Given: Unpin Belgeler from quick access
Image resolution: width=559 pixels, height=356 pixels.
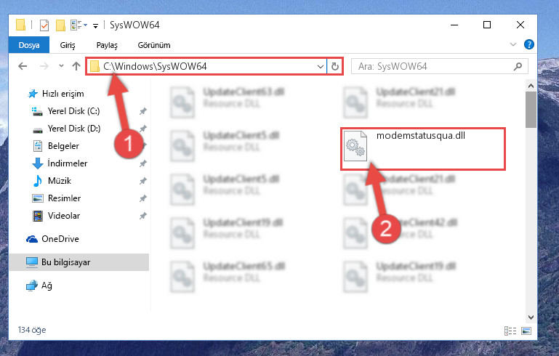Looking at the screenshot, I should 143,146.
